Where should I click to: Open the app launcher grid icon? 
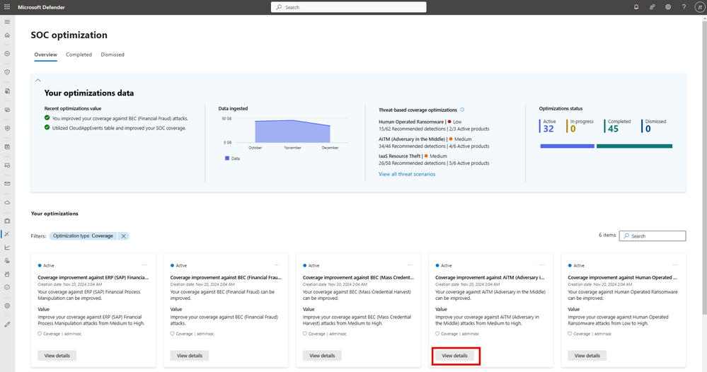[7, 7]
